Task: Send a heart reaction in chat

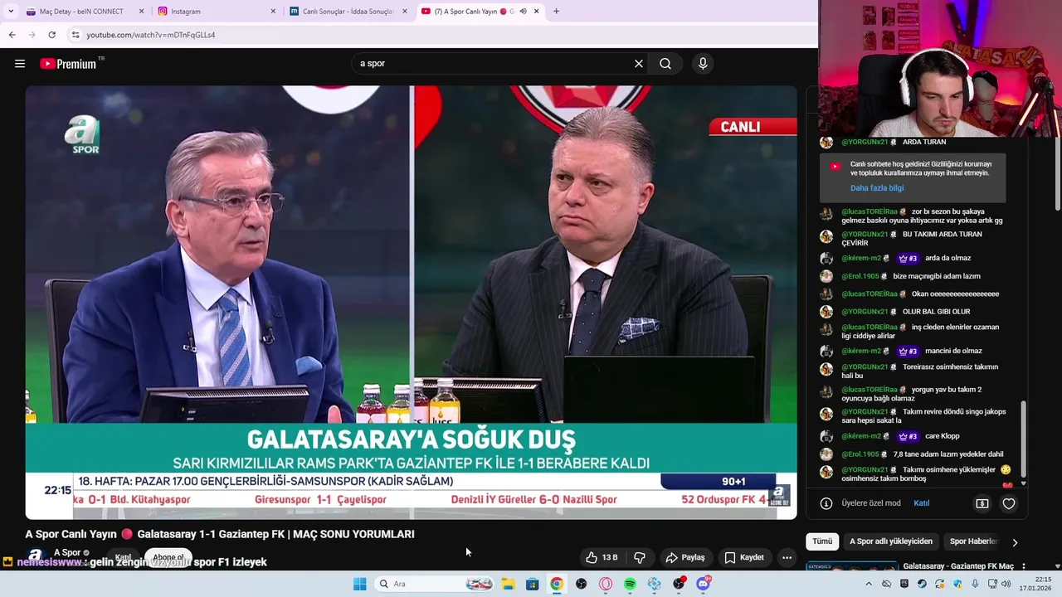Action: point(1009,503)
